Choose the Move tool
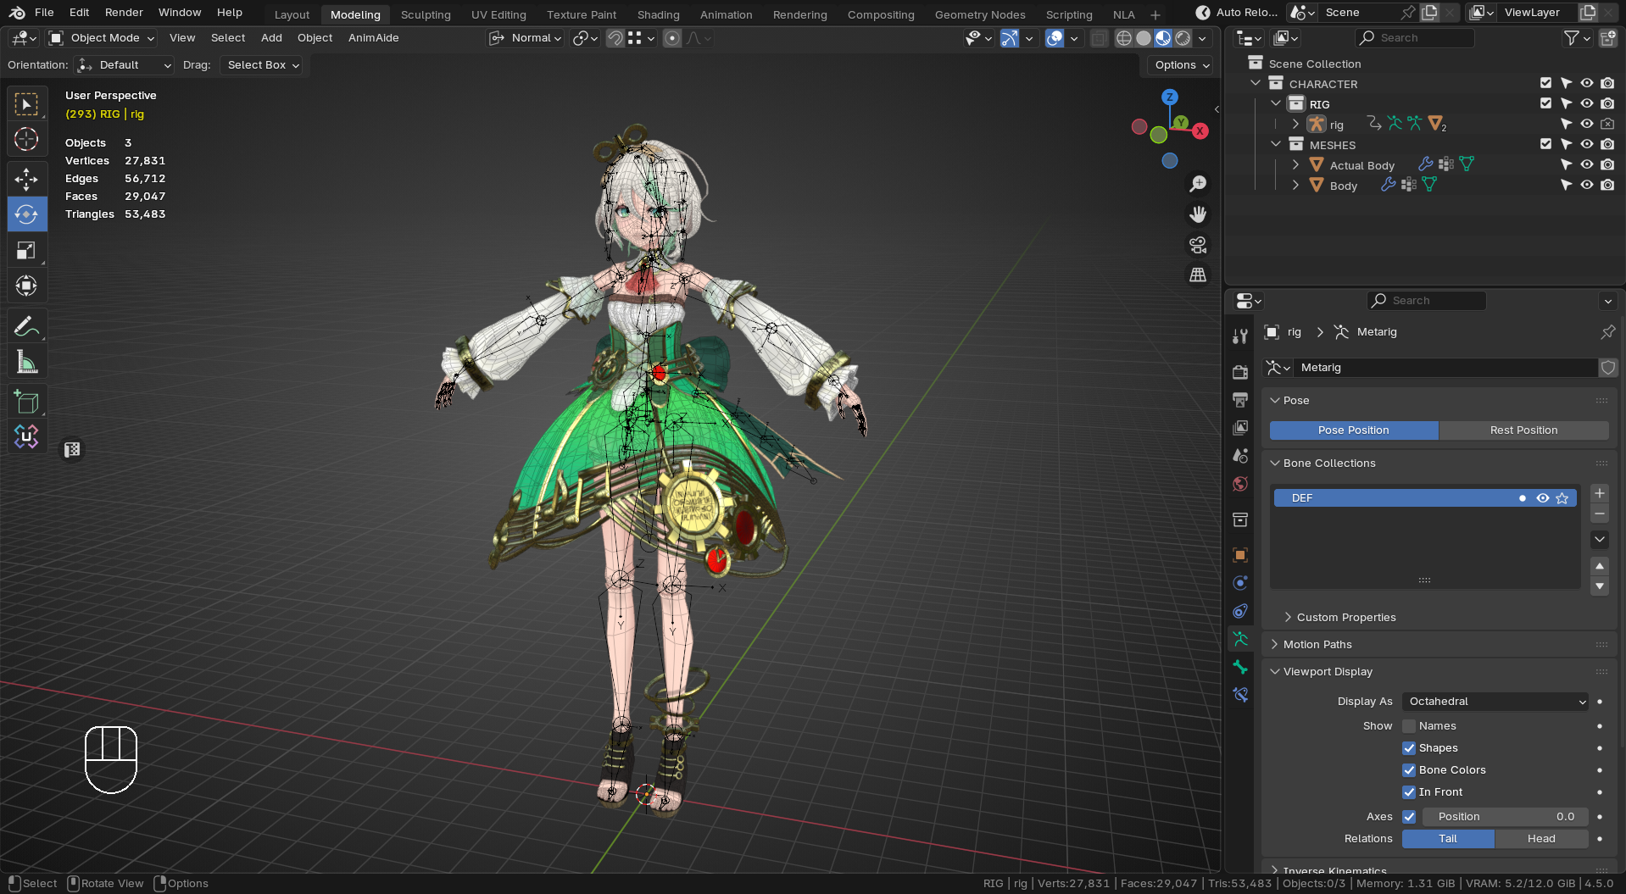This screenshot has height=894, width=1626. pyautogui.click(x=27, y=179)
